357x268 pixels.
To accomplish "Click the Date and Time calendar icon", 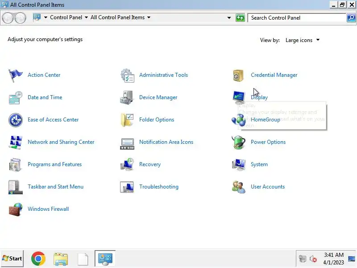I will (15, 97).
